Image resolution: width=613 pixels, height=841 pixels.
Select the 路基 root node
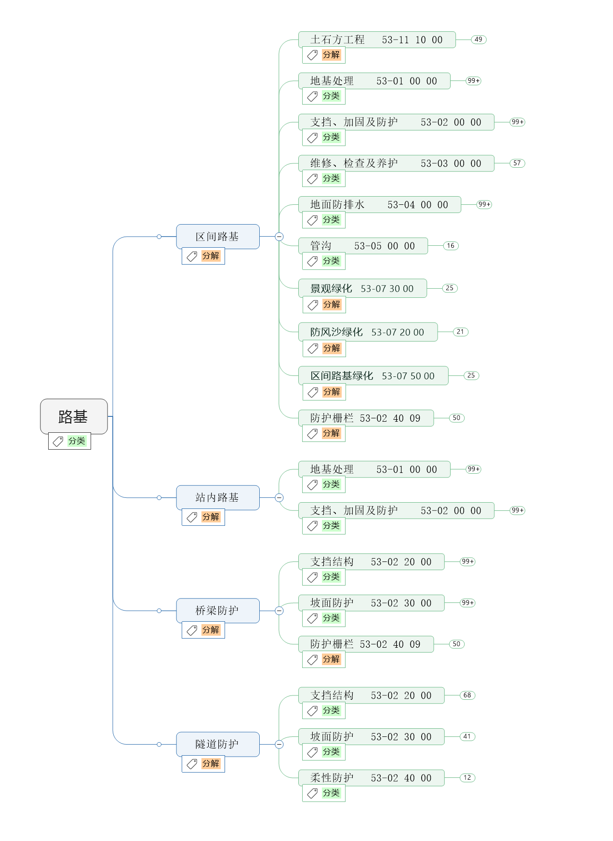click(x=73, y=416)
